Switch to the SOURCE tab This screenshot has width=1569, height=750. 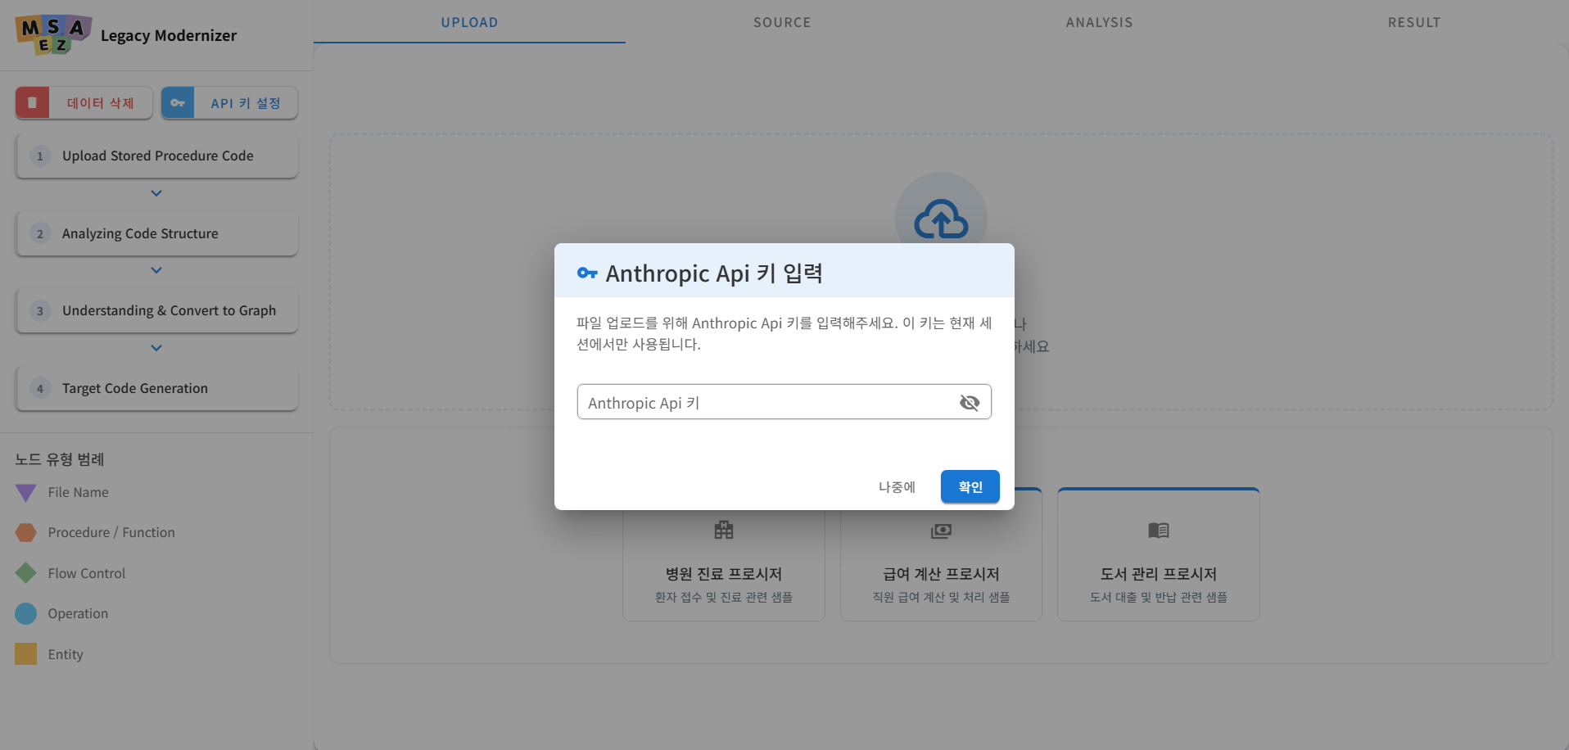tap(782, 22)
